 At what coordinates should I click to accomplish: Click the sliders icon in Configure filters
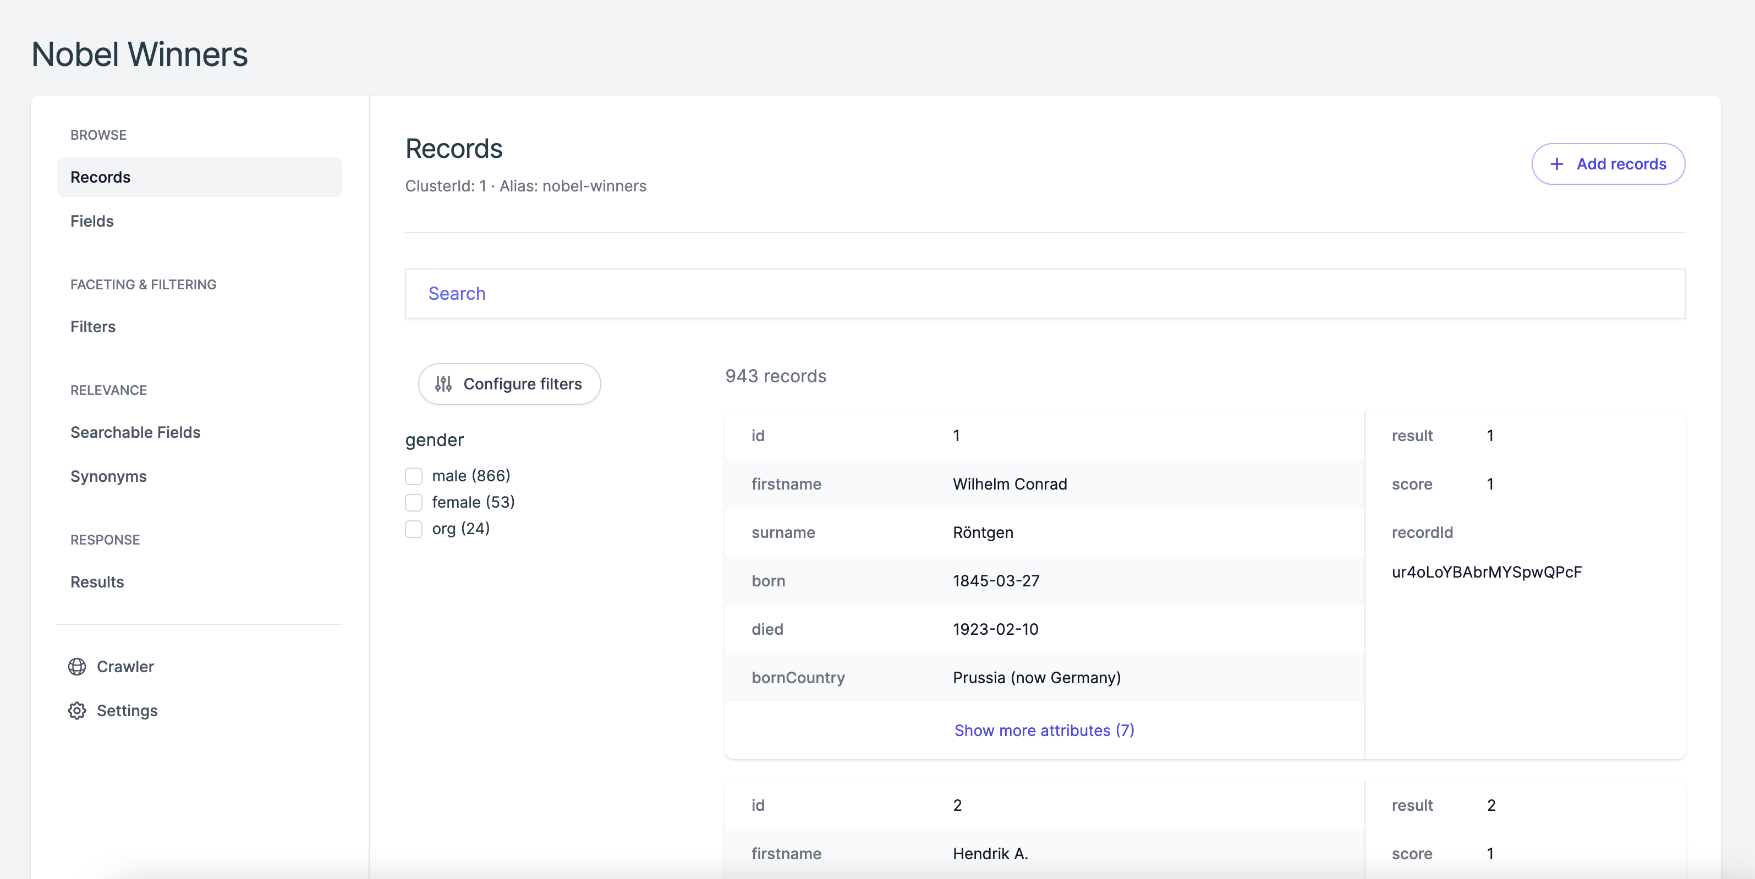tap(443, 383)
